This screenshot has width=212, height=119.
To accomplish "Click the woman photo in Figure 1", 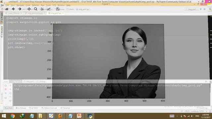I will 109,61.
